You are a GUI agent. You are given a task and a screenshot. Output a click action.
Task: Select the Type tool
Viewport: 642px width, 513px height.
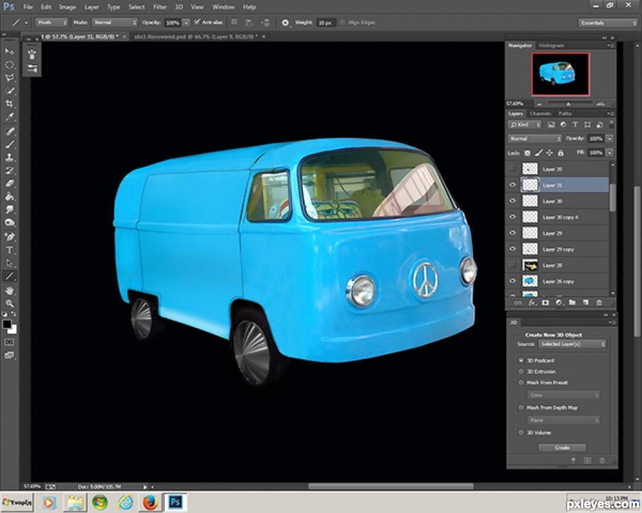pyautogui.click(x=9, y=250)
